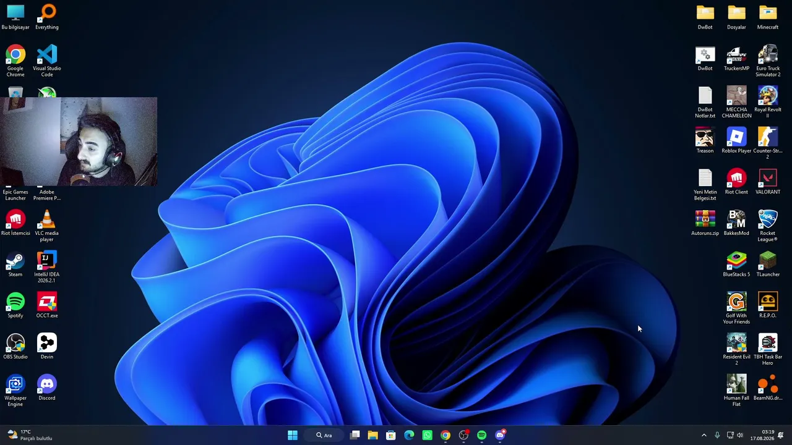
Task: Select the Royal Revolt II icon
Action: pyautogui.click(x=768, y=103)
